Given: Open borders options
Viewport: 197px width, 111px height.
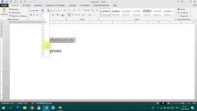Looking at the screenshot, I should coord(94,15).
